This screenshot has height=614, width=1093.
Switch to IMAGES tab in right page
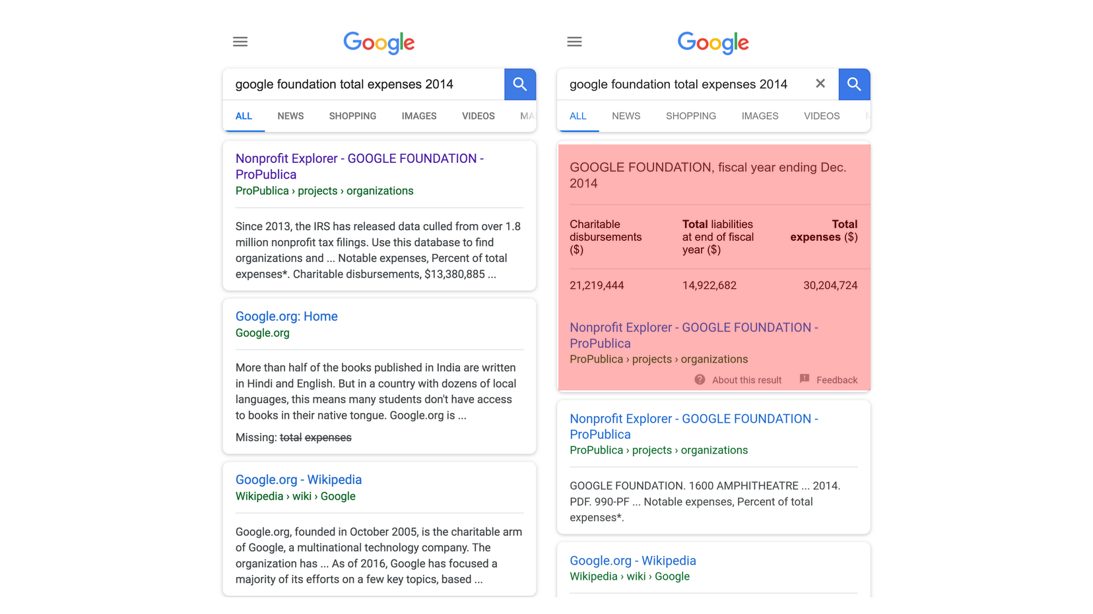pos(760,116)
